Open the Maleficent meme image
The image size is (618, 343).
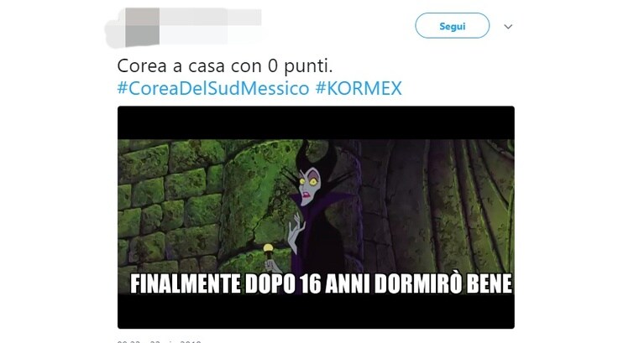point(316,217)
